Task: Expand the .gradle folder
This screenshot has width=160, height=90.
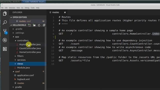Action: point(13,29)
